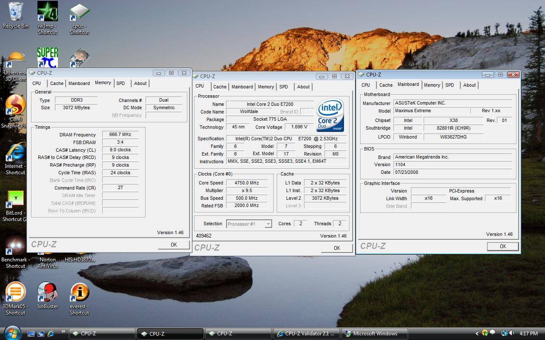Open Microsoft Windows taskbar button
This screenshot has width=545, height=340.
(375, 334)
